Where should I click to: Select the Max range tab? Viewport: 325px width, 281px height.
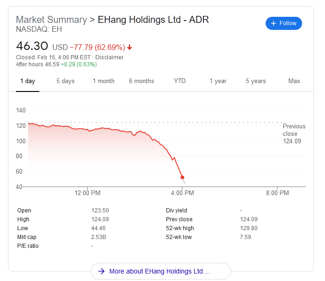(x=294, y=81)
